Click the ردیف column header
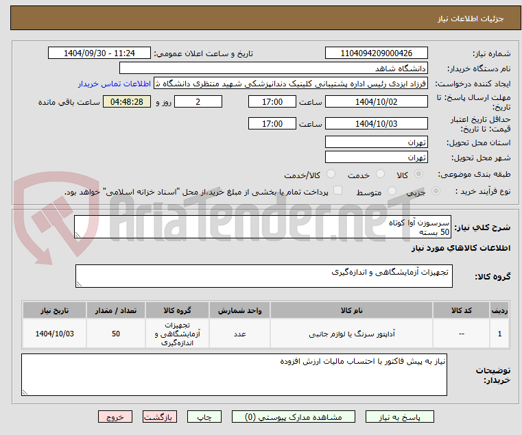Image resolution: width=522 pixels, height=435 pixels. tap(499, 310)
